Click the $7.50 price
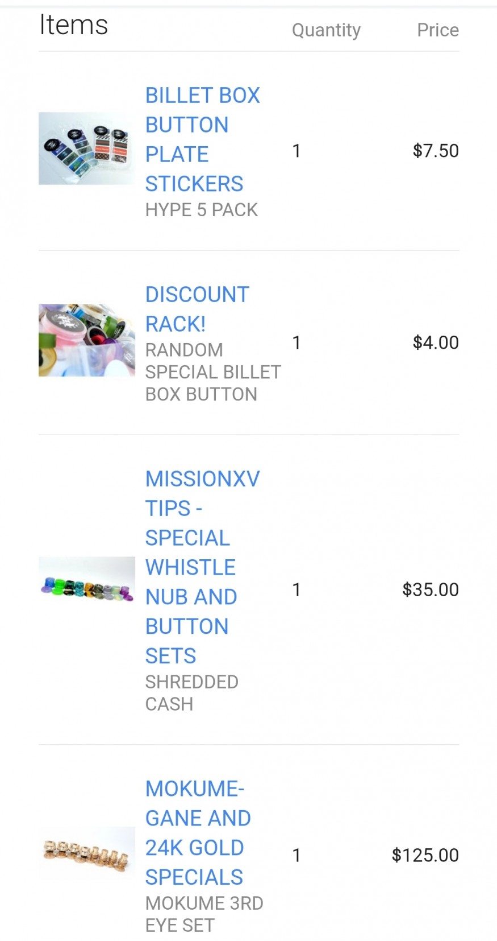Image resolution: width=497 pixels, height=941 pixels. tap(436, 151)
